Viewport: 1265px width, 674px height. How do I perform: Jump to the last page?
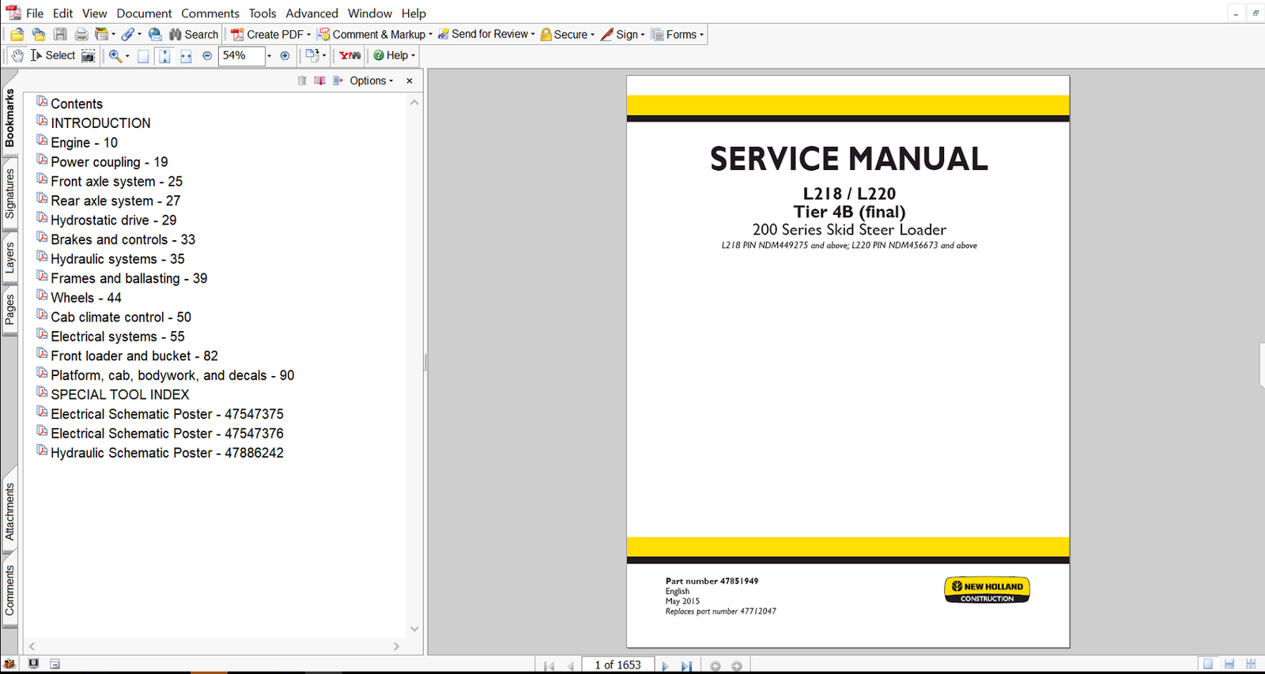(x=686, y=665)
